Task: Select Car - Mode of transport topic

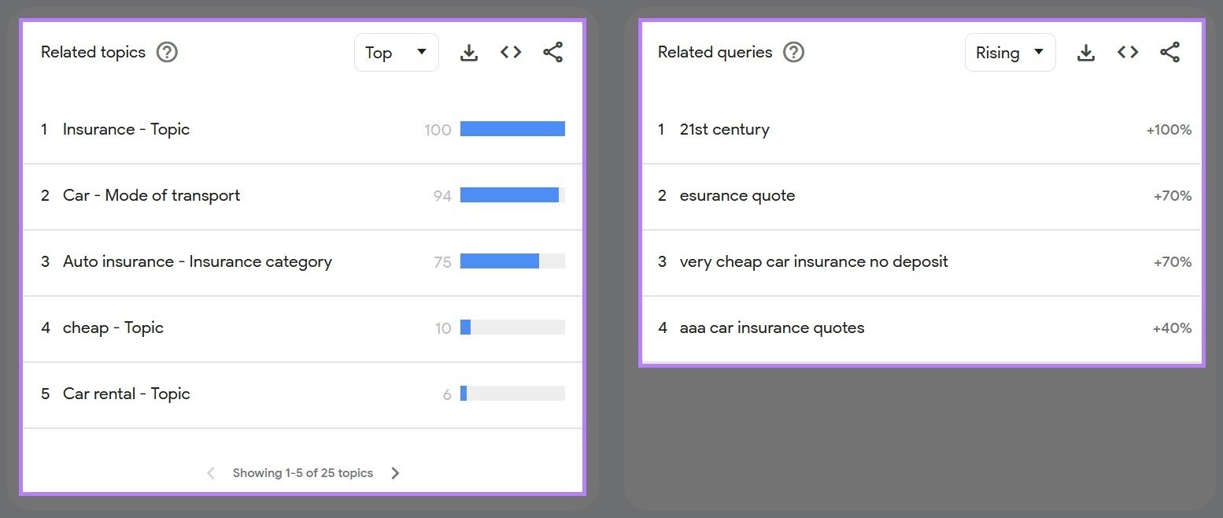Action: [x=151, y=195]
